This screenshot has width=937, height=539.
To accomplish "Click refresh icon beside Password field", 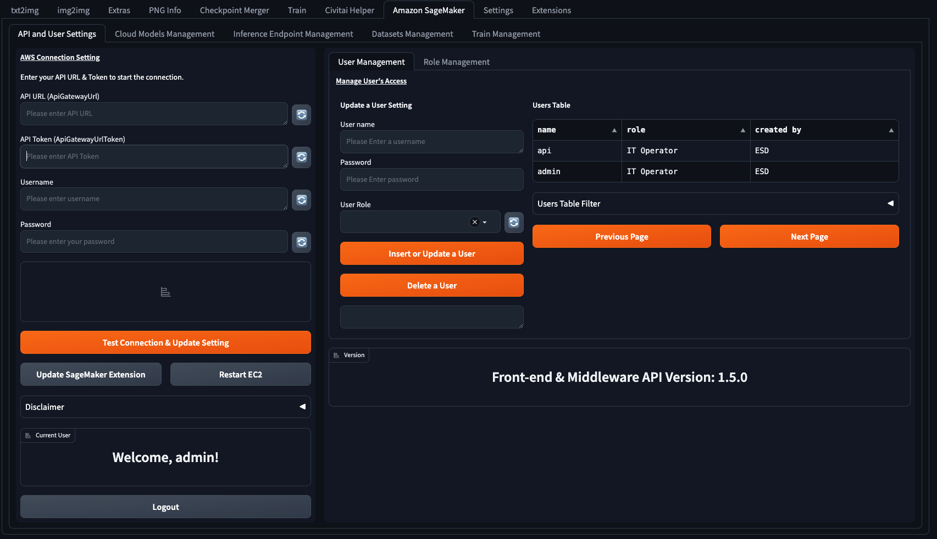I will tap(301, 242).
